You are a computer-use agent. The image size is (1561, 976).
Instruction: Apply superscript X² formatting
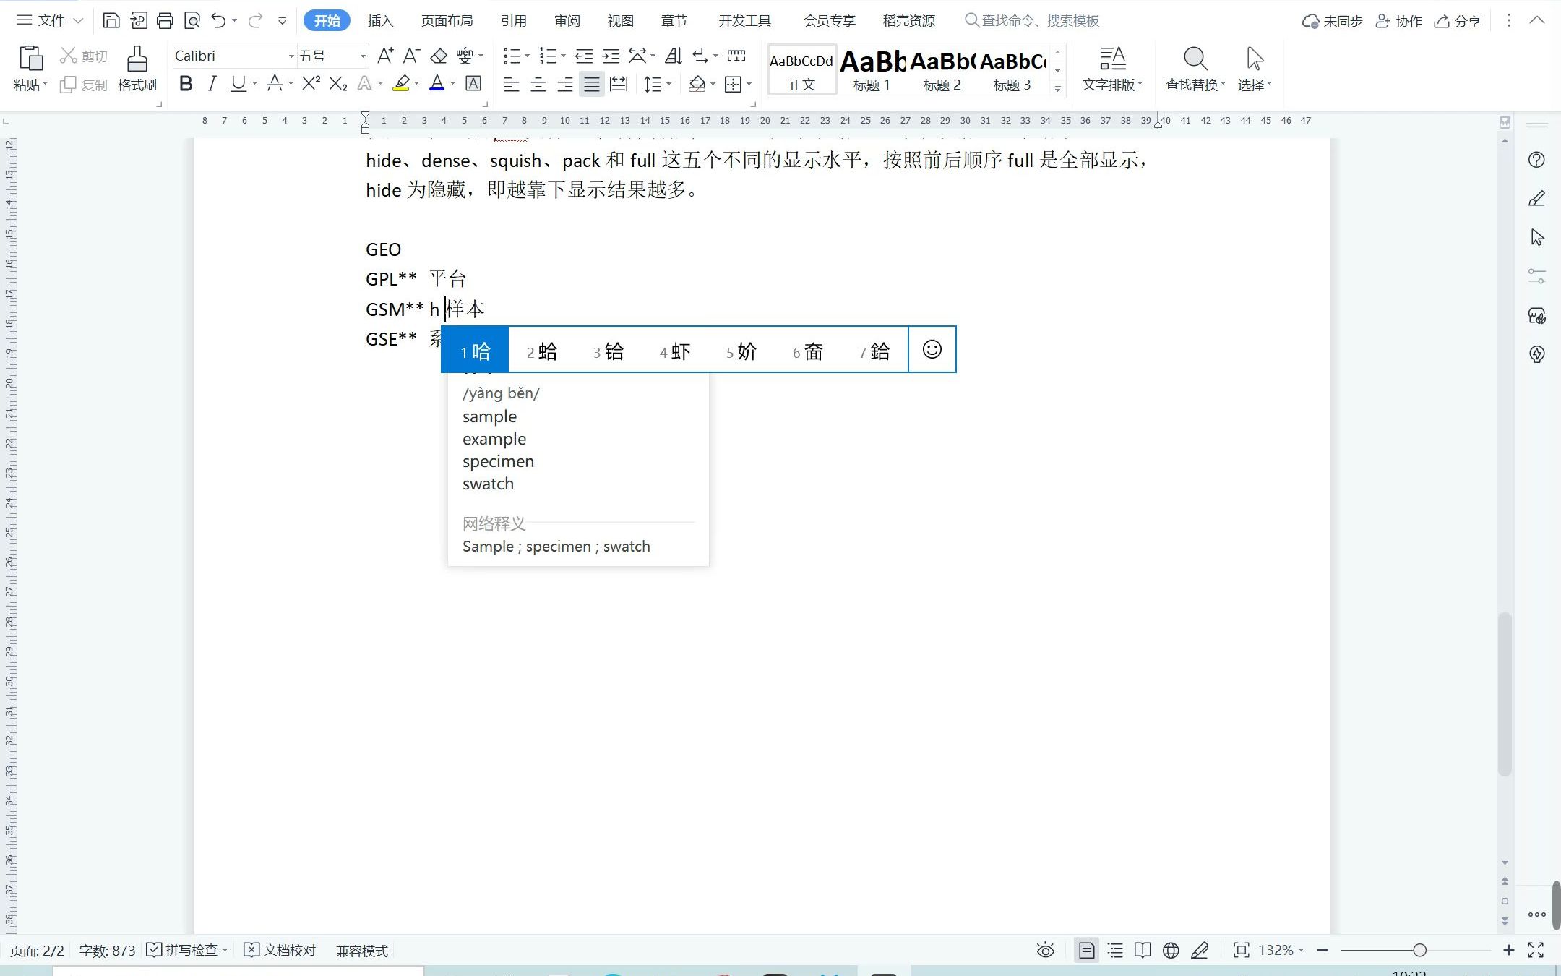coord(311,84)
